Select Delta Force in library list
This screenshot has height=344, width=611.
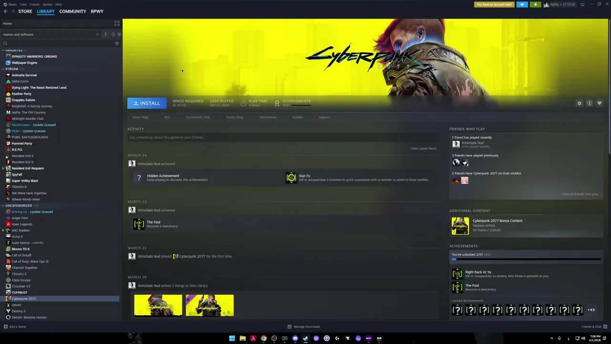[20, 81]
